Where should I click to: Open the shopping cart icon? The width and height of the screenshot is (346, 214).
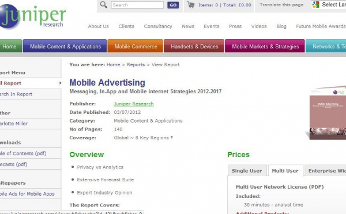tap(191, 5)
